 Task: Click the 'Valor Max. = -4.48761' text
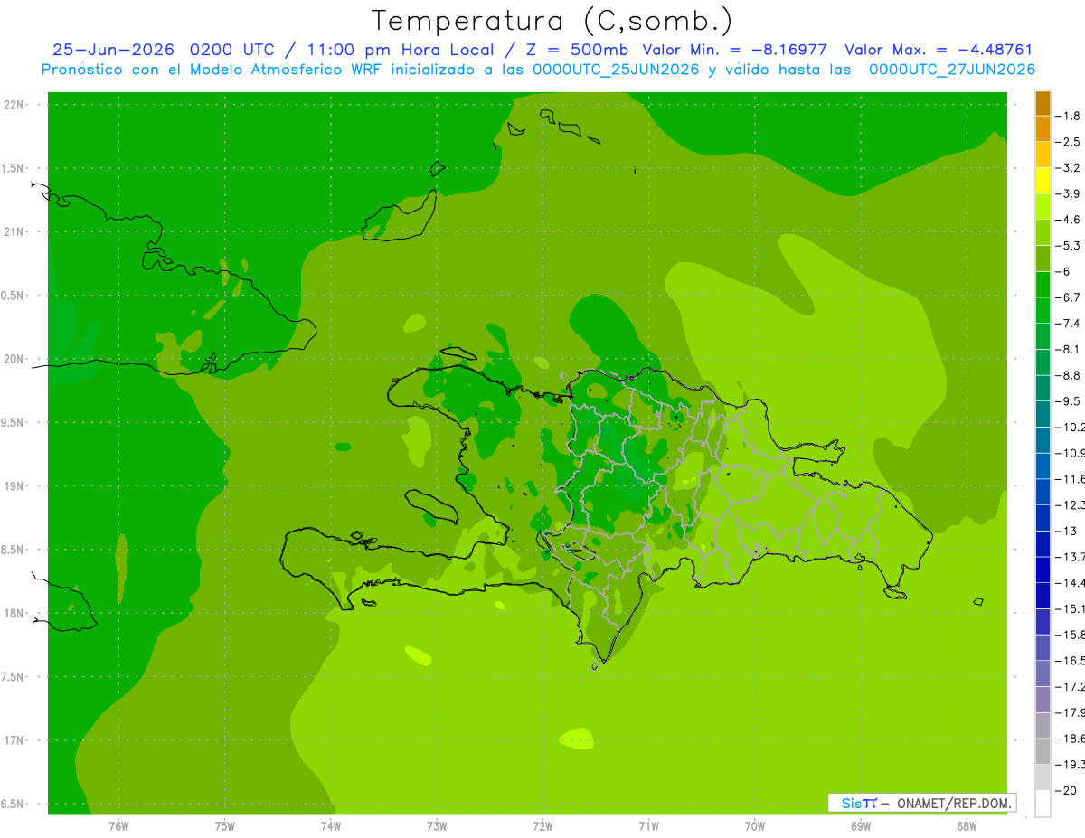pos(939,50)
